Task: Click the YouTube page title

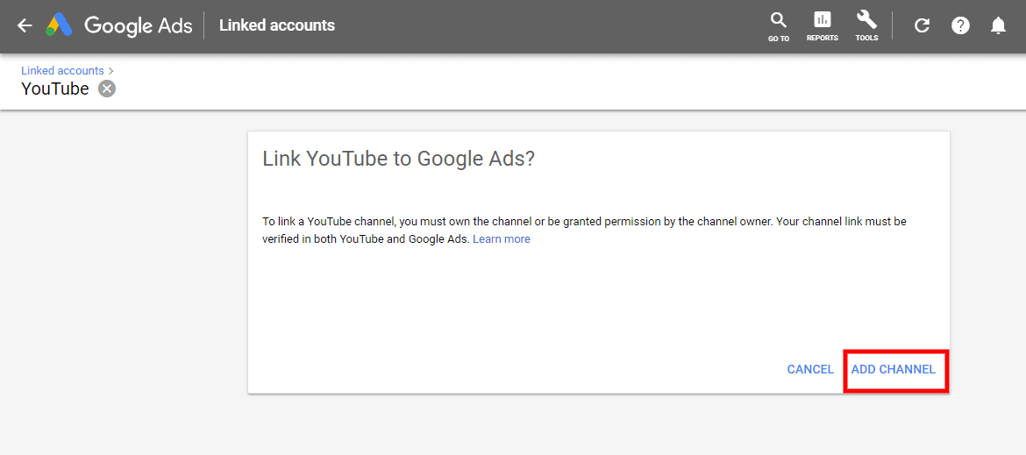Action: [x=55, y=89]
